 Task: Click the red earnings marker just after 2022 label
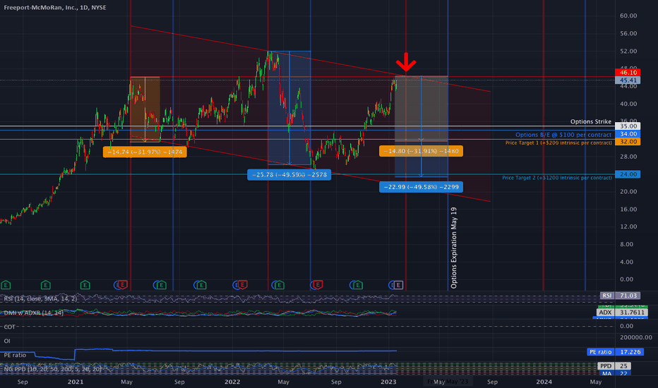(x=242, y=285)
